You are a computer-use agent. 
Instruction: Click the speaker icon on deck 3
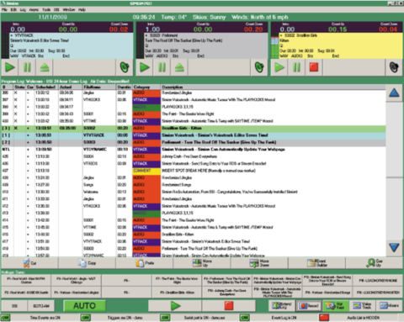coord(394,67)
